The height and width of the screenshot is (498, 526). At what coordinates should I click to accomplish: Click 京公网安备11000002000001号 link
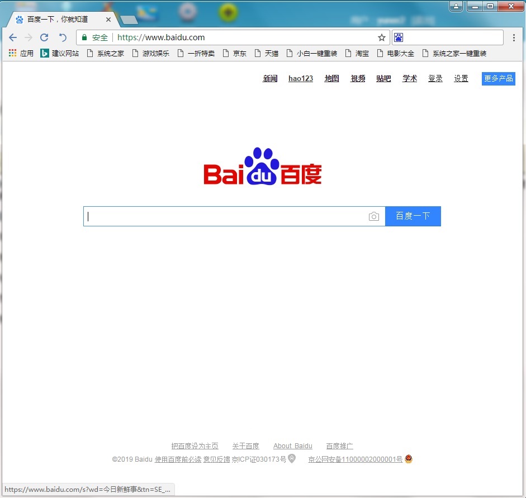[x=356, y=459]
